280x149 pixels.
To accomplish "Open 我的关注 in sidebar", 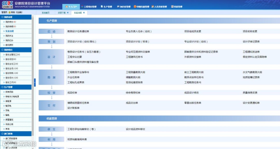I will [x=16, y=36].
